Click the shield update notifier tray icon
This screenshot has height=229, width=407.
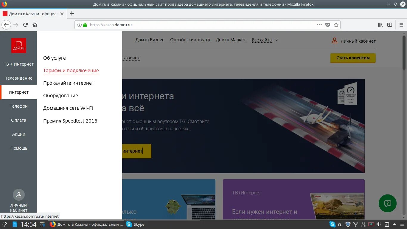(x=348, y=224)
